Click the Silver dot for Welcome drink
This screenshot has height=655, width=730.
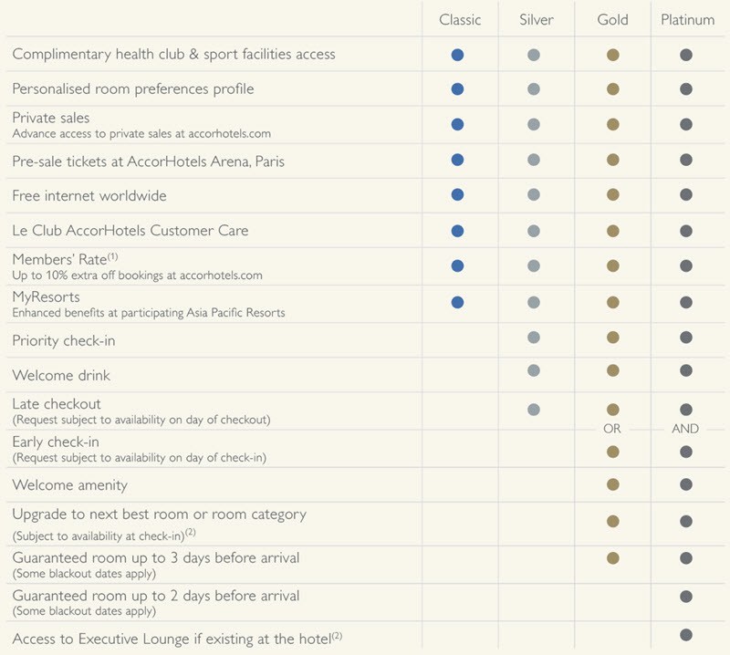[x=534, y=370]
